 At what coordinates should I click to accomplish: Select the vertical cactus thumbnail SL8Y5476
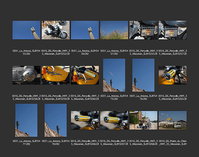(x=143, y=75)
